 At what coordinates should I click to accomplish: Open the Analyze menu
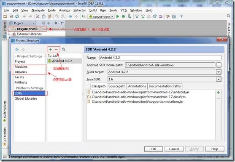(65, 11)
